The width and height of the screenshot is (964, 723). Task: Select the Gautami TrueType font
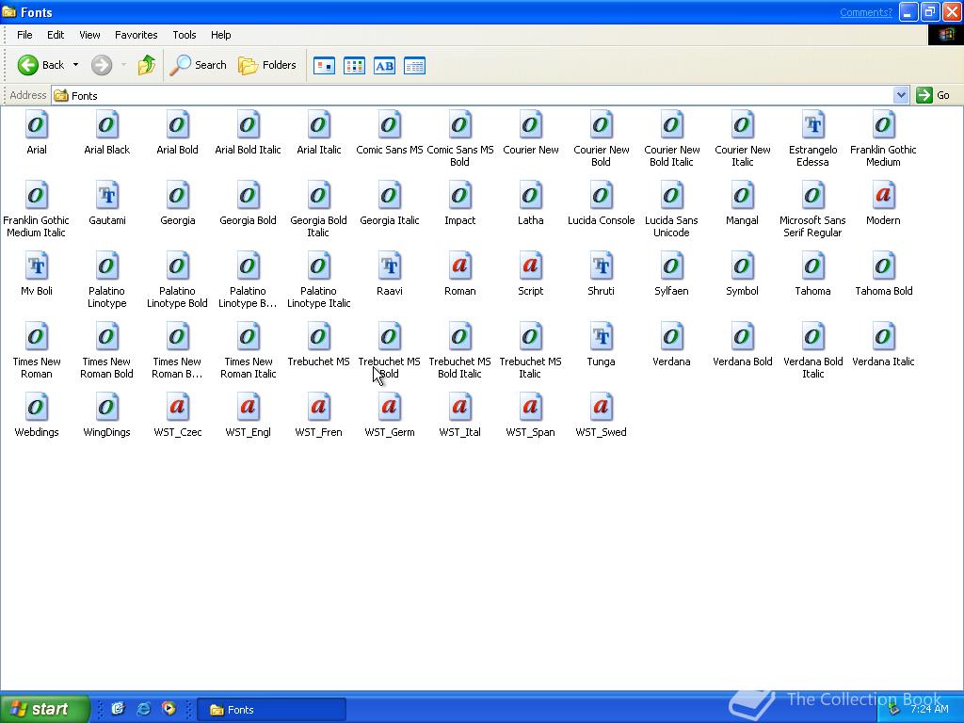107,196
